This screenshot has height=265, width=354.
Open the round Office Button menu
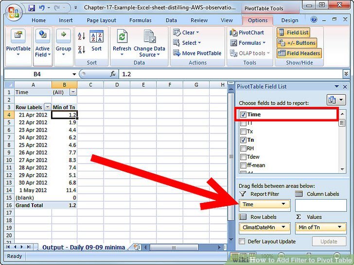pyautogui.click(x=14, y=13)
